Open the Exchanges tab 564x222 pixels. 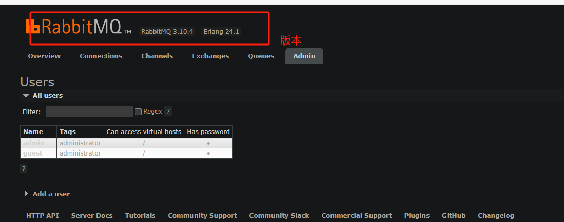pyautogui.click(x=210, y=56)
